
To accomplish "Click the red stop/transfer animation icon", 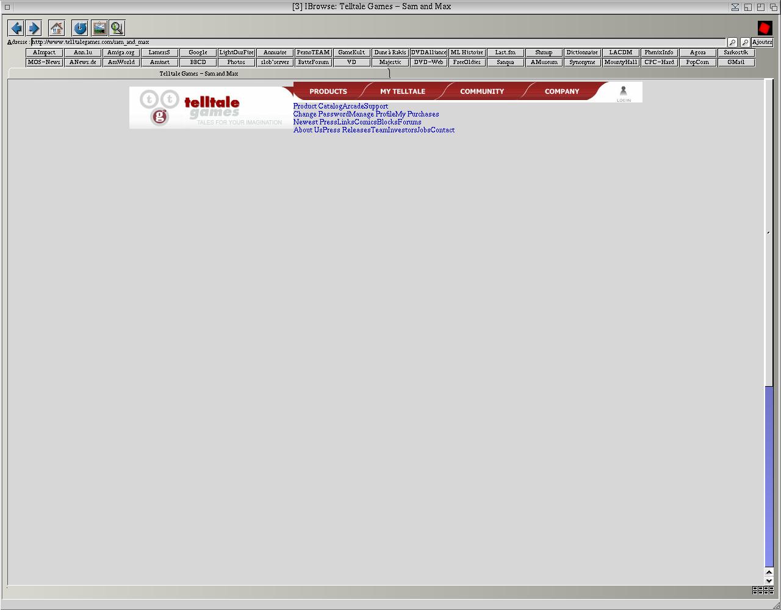I will (765, 28).
